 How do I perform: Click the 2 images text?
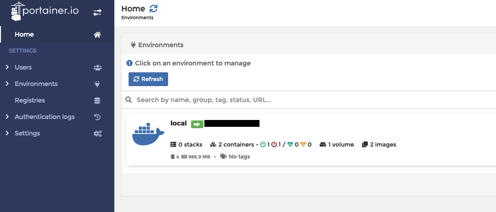pyautogui.click(x=383, y=145)
